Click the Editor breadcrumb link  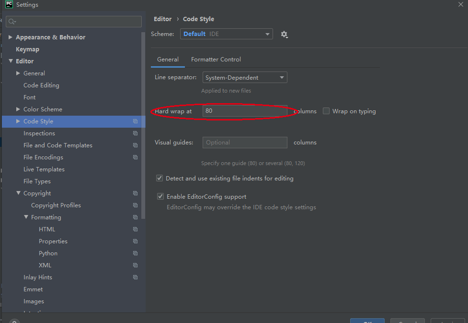pyautogui.click(x=162, y=19)
